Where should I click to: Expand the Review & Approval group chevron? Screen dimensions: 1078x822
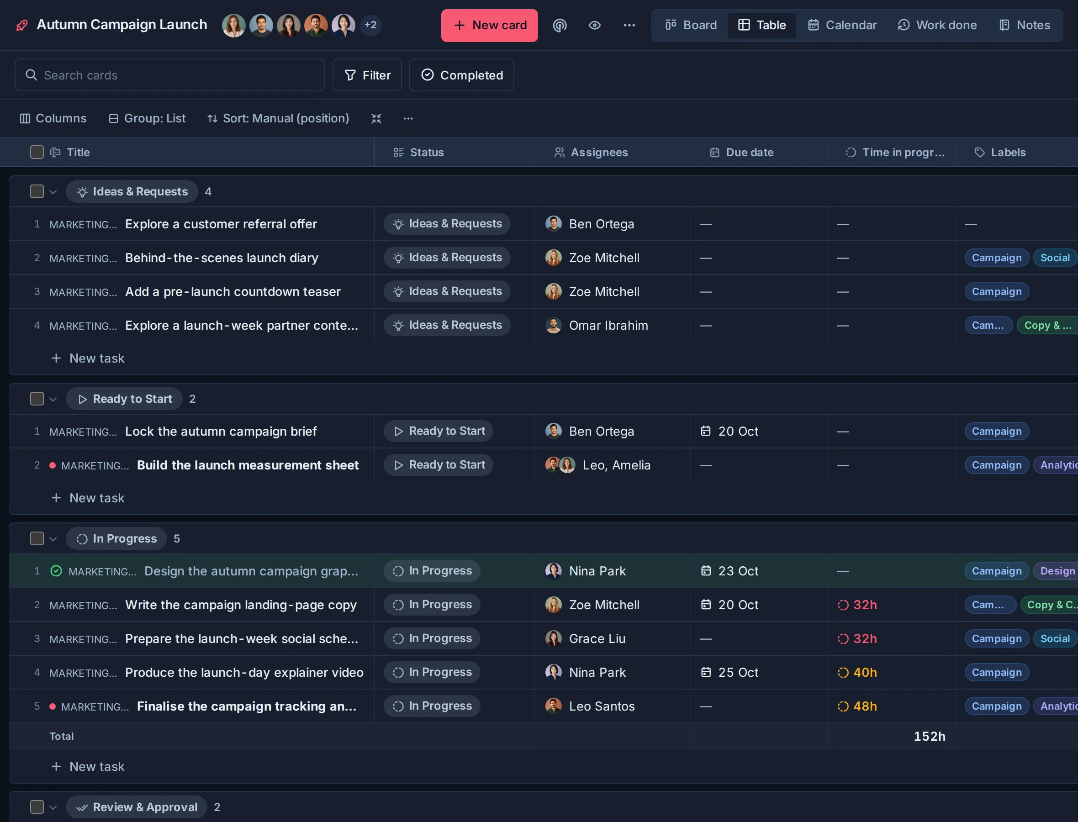[x=53, y=807]
